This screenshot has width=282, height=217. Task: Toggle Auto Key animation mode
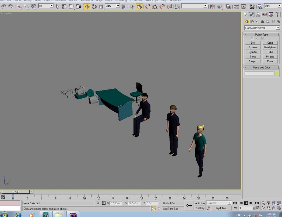click(x=200, y=203)
